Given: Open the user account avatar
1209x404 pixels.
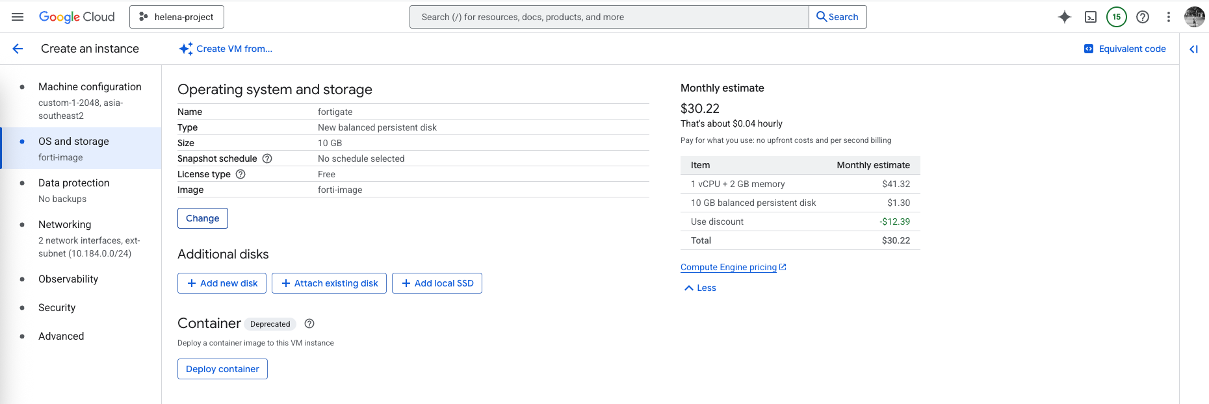Looking at the screenshot, I should click(x=1194, y=17).
